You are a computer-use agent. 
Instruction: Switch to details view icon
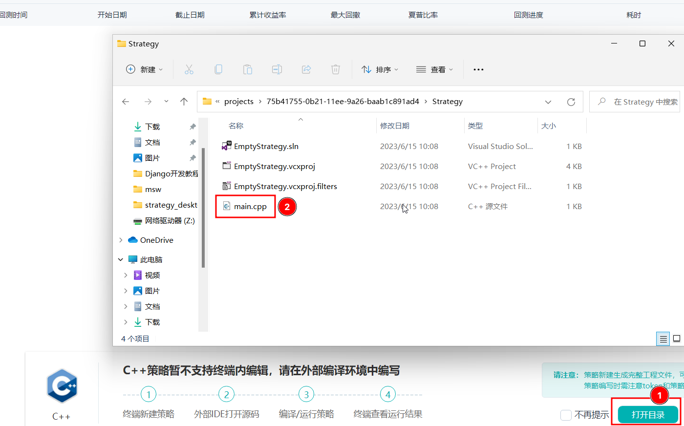(663, 339)
